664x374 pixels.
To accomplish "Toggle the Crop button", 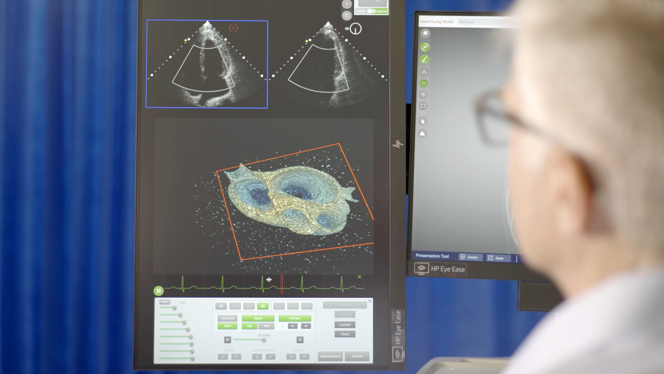I will pos(250,326).
